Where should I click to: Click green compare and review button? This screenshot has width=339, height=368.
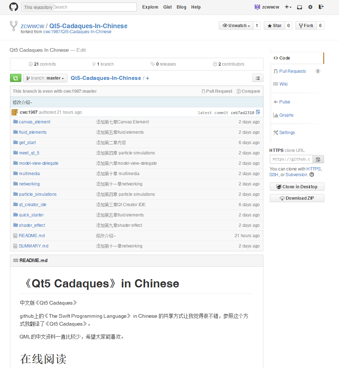click(16, 78)
